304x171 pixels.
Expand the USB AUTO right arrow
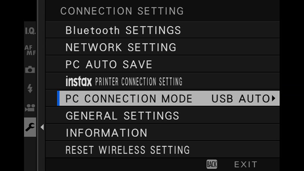274,98
